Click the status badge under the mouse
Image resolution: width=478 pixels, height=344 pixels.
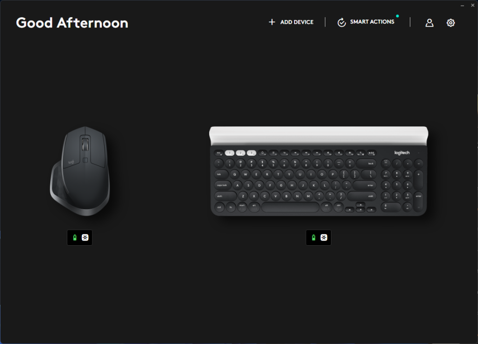[x=79, y=237]
